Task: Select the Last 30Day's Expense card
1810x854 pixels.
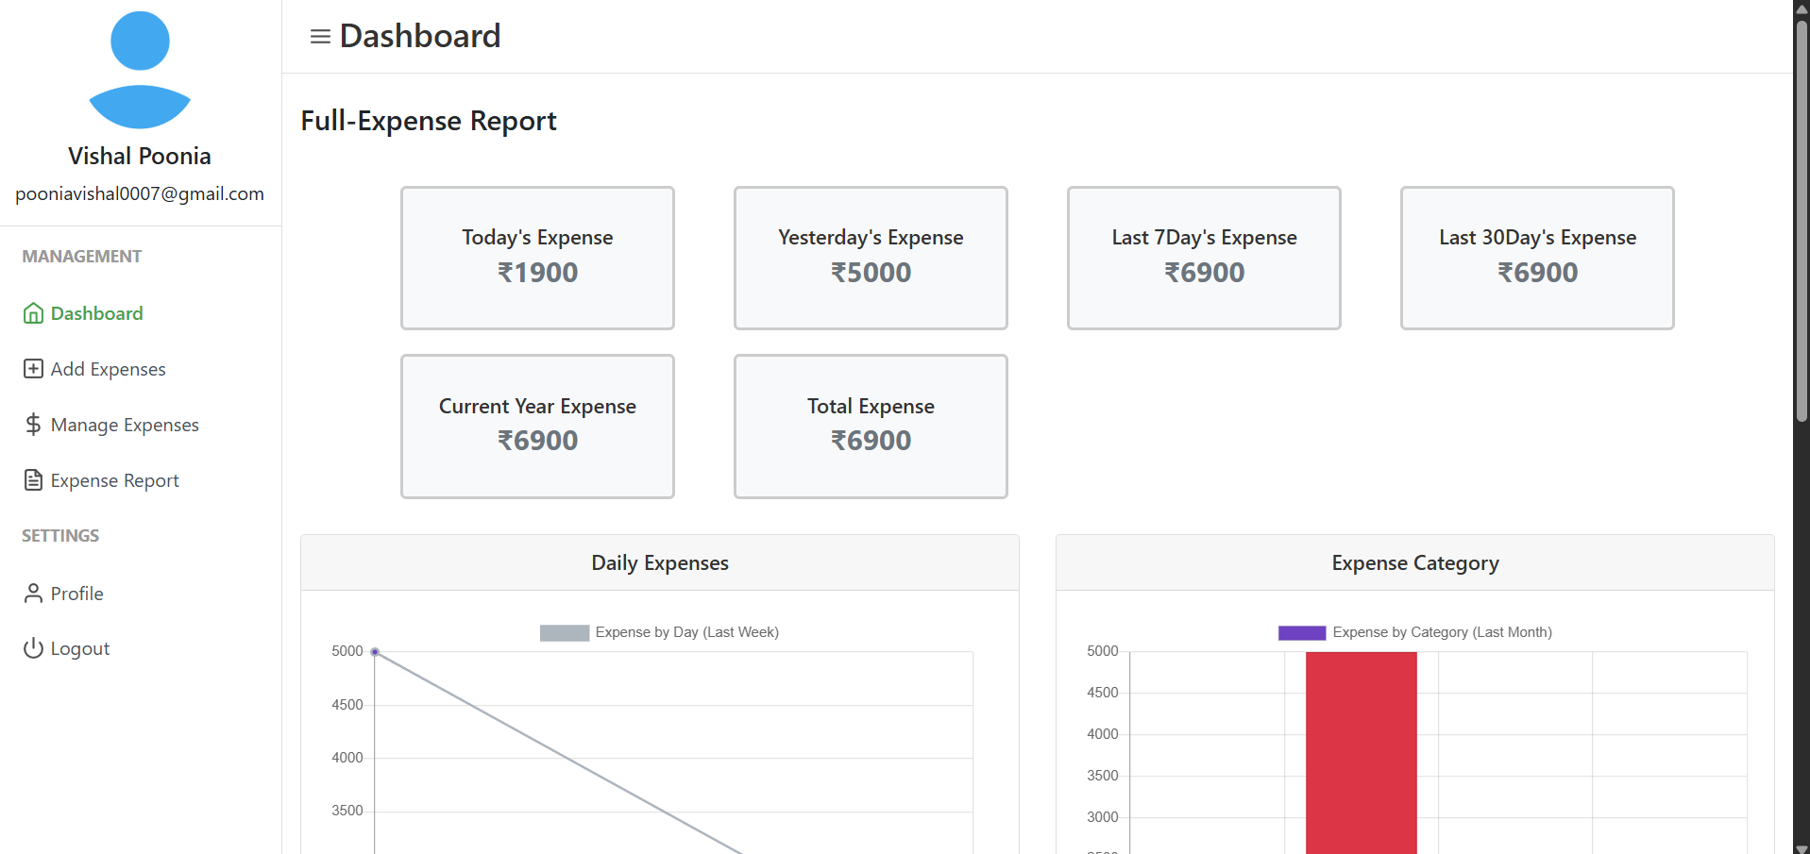Action: click(x=1537, y=258)
